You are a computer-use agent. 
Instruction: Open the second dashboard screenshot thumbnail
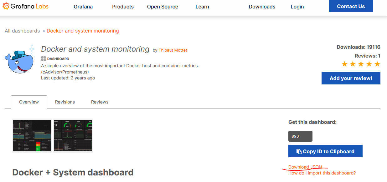tap(73, 135)
